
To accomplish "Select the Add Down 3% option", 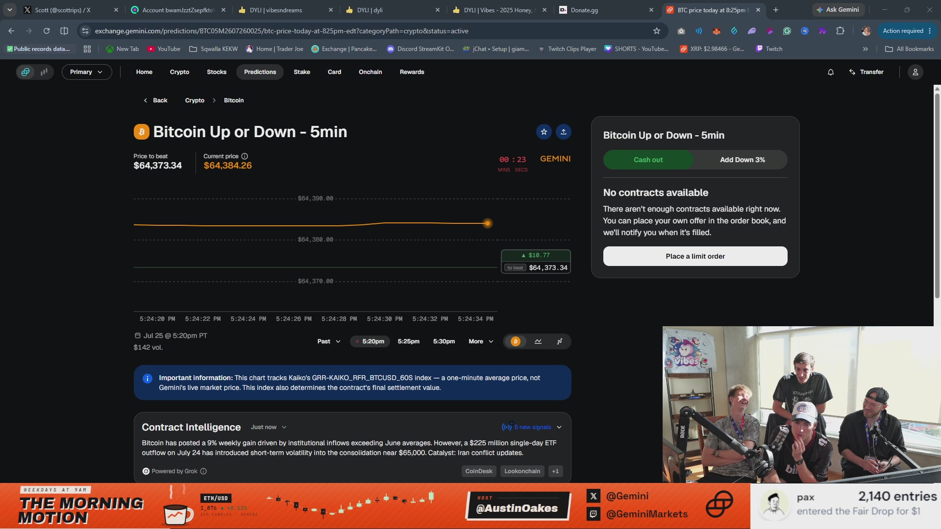I will (742, 160).
